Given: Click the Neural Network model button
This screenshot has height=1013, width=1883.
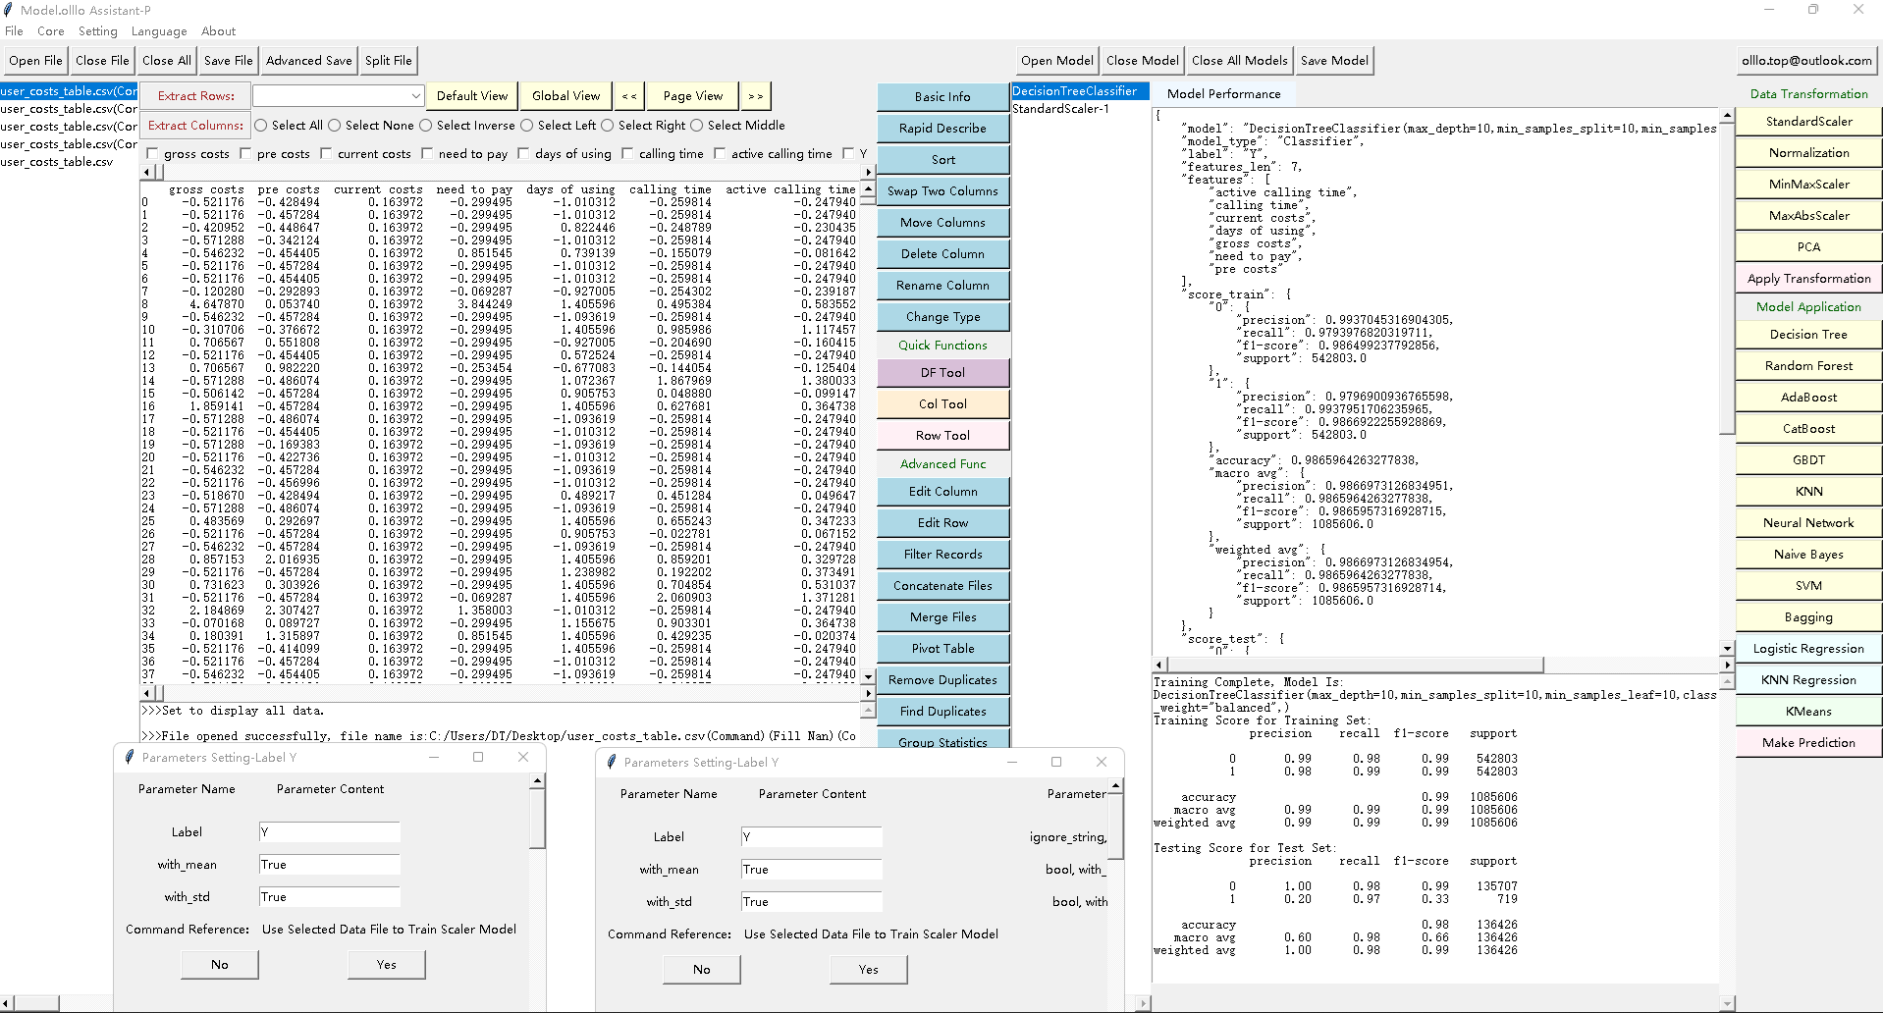Looking at the screenshot, I should (1808, 522).
